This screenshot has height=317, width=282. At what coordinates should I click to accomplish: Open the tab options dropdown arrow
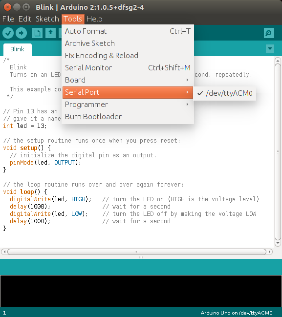270,48
